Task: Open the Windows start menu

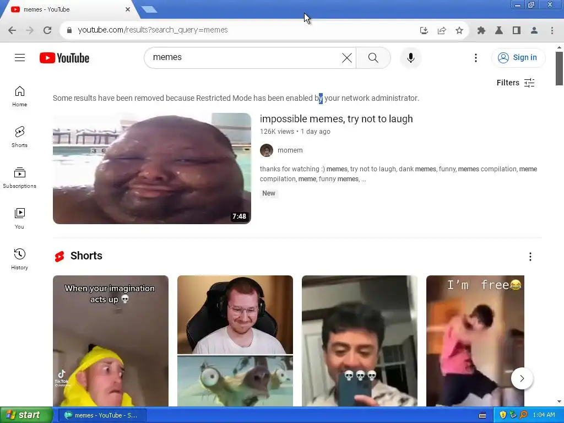Action: (26, 415)
